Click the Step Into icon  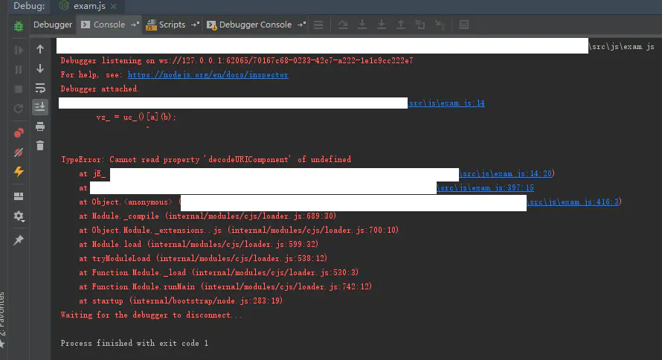pos(362,25)
